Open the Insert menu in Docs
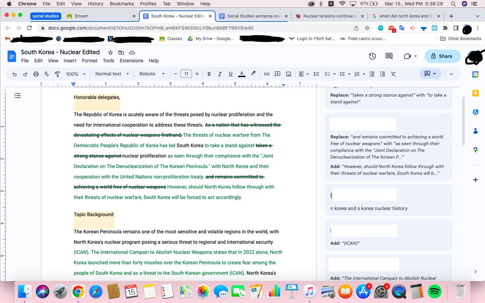The height and width of the screenshot is (303, 485). tap(70, 61)
